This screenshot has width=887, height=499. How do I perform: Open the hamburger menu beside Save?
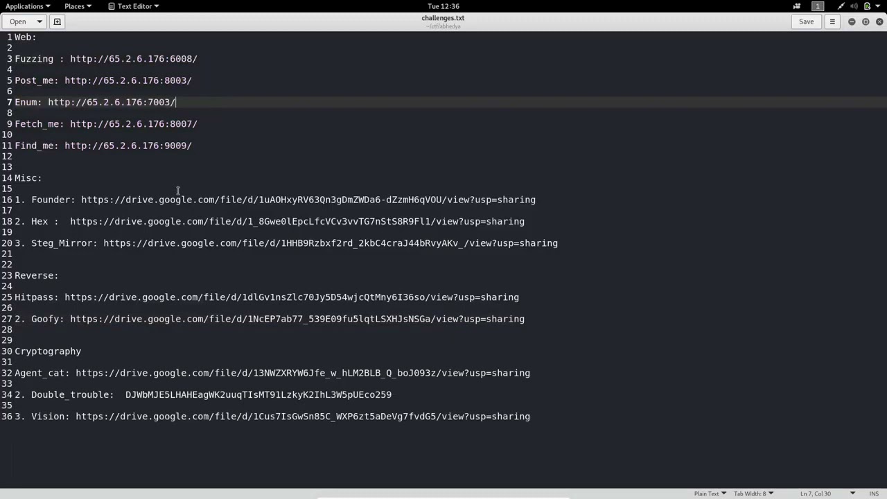pos(832,21)
